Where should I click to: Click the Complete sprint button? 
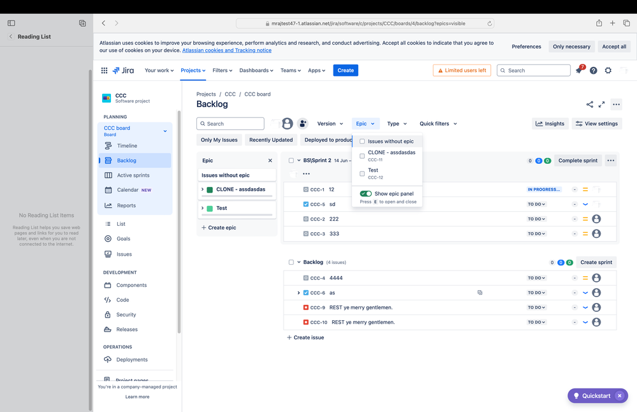578,161
